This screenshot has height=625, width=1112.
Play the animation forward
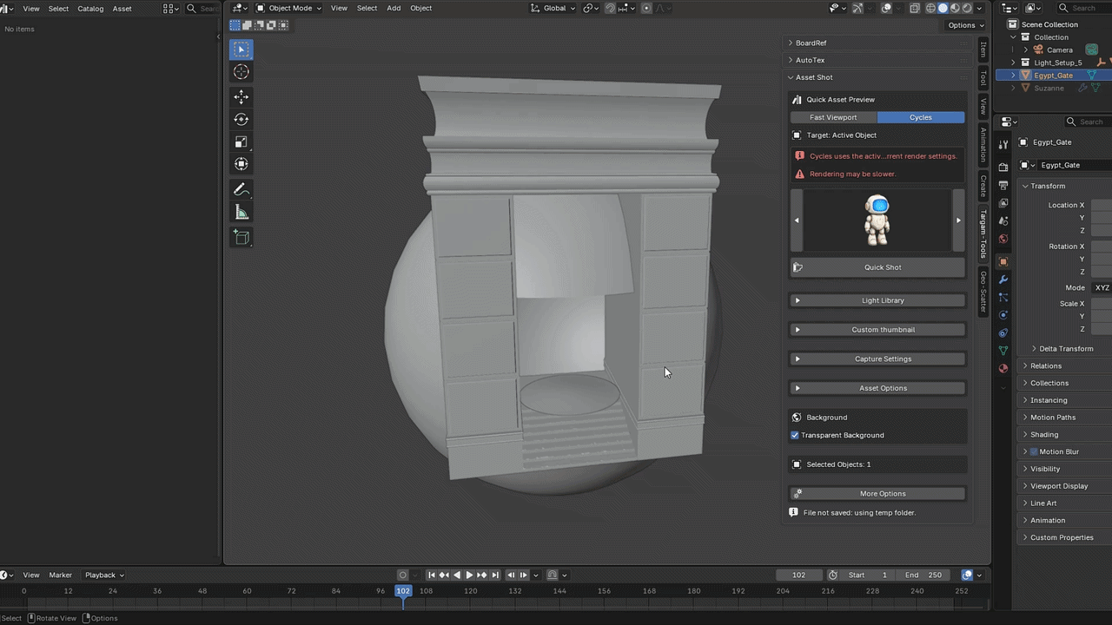point(470,575)
